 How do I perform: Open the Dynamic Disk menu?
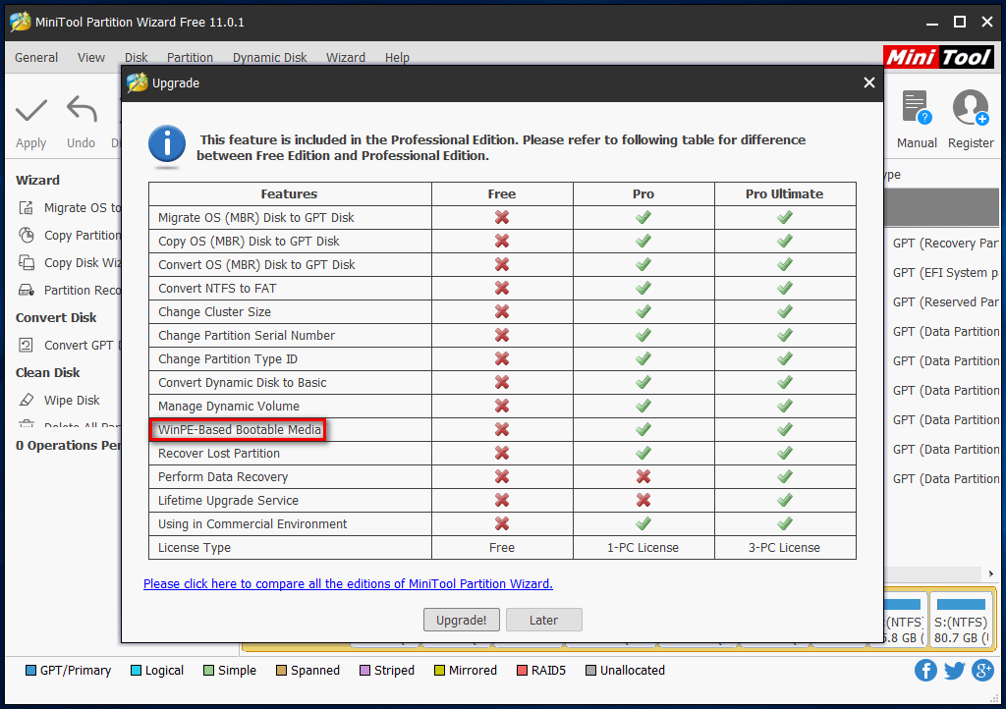coord(269,58)
